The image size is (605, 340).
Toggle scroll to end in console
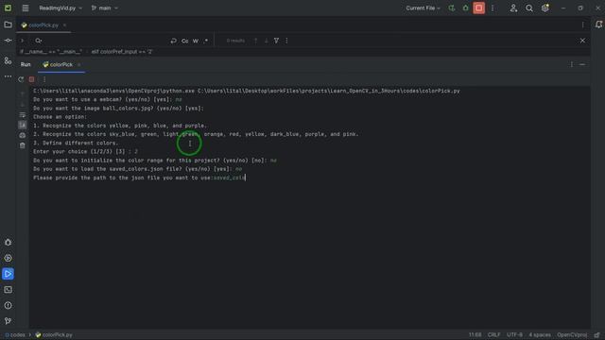(23, 125)
